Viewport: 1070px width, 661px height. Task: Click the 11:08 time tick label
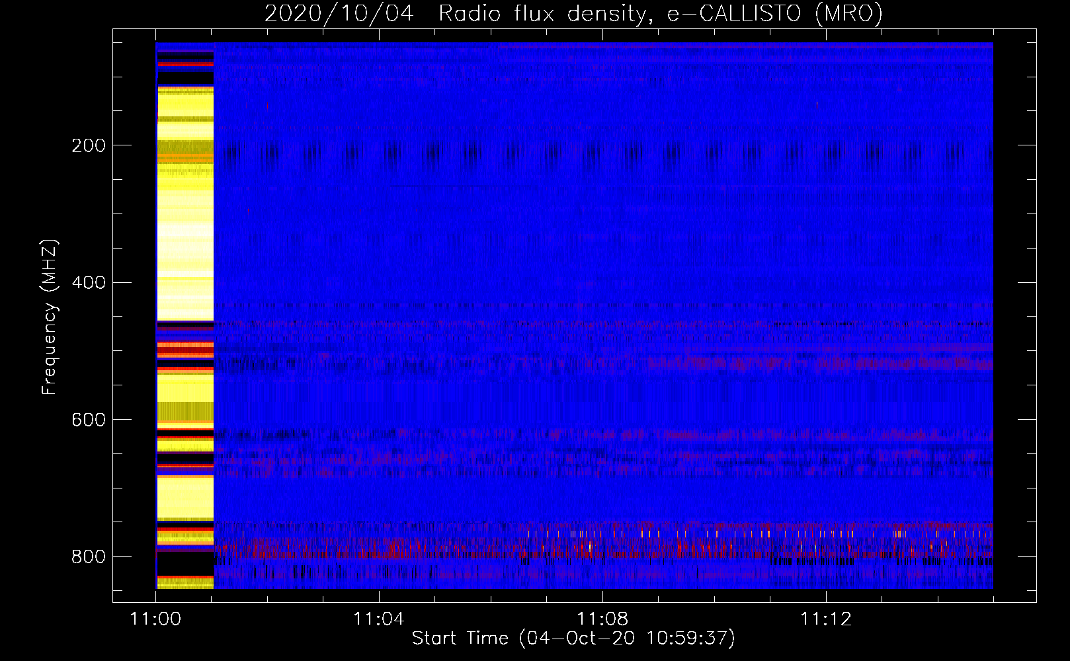(x=602, y=619)
